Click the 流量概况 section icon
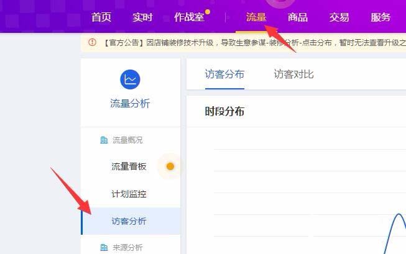Viewport: 406px width, 254px height. 104,140
